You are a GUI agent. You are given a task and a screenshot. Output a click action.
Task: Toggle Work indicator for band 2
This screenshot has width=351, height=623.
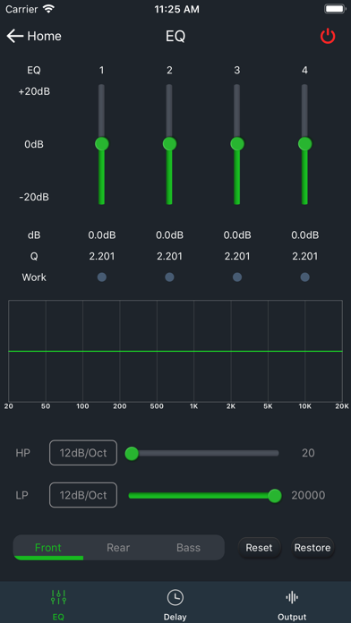[169, 277]
